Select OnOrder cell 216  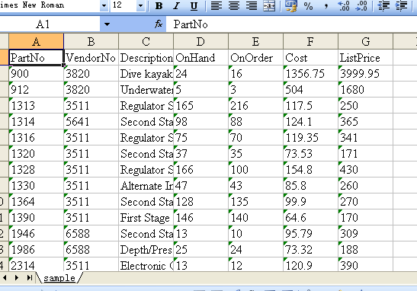click(x=255, y=105)
